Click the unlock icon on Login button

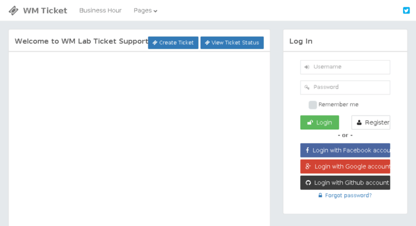(x=310, y=122)
